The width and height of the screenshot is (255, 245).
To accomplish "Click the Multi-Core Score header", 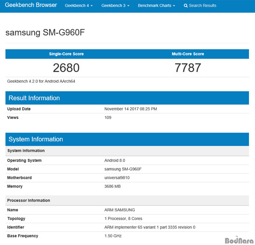I will click(x=188, y=54).
